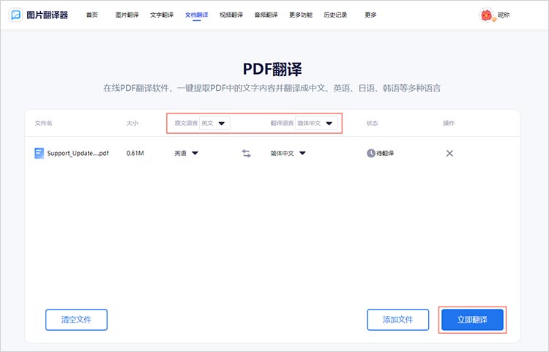The image size is (549, 352).
Task: Click the PDF file icon beside Support_Update
Action: (x=39, y=153)
